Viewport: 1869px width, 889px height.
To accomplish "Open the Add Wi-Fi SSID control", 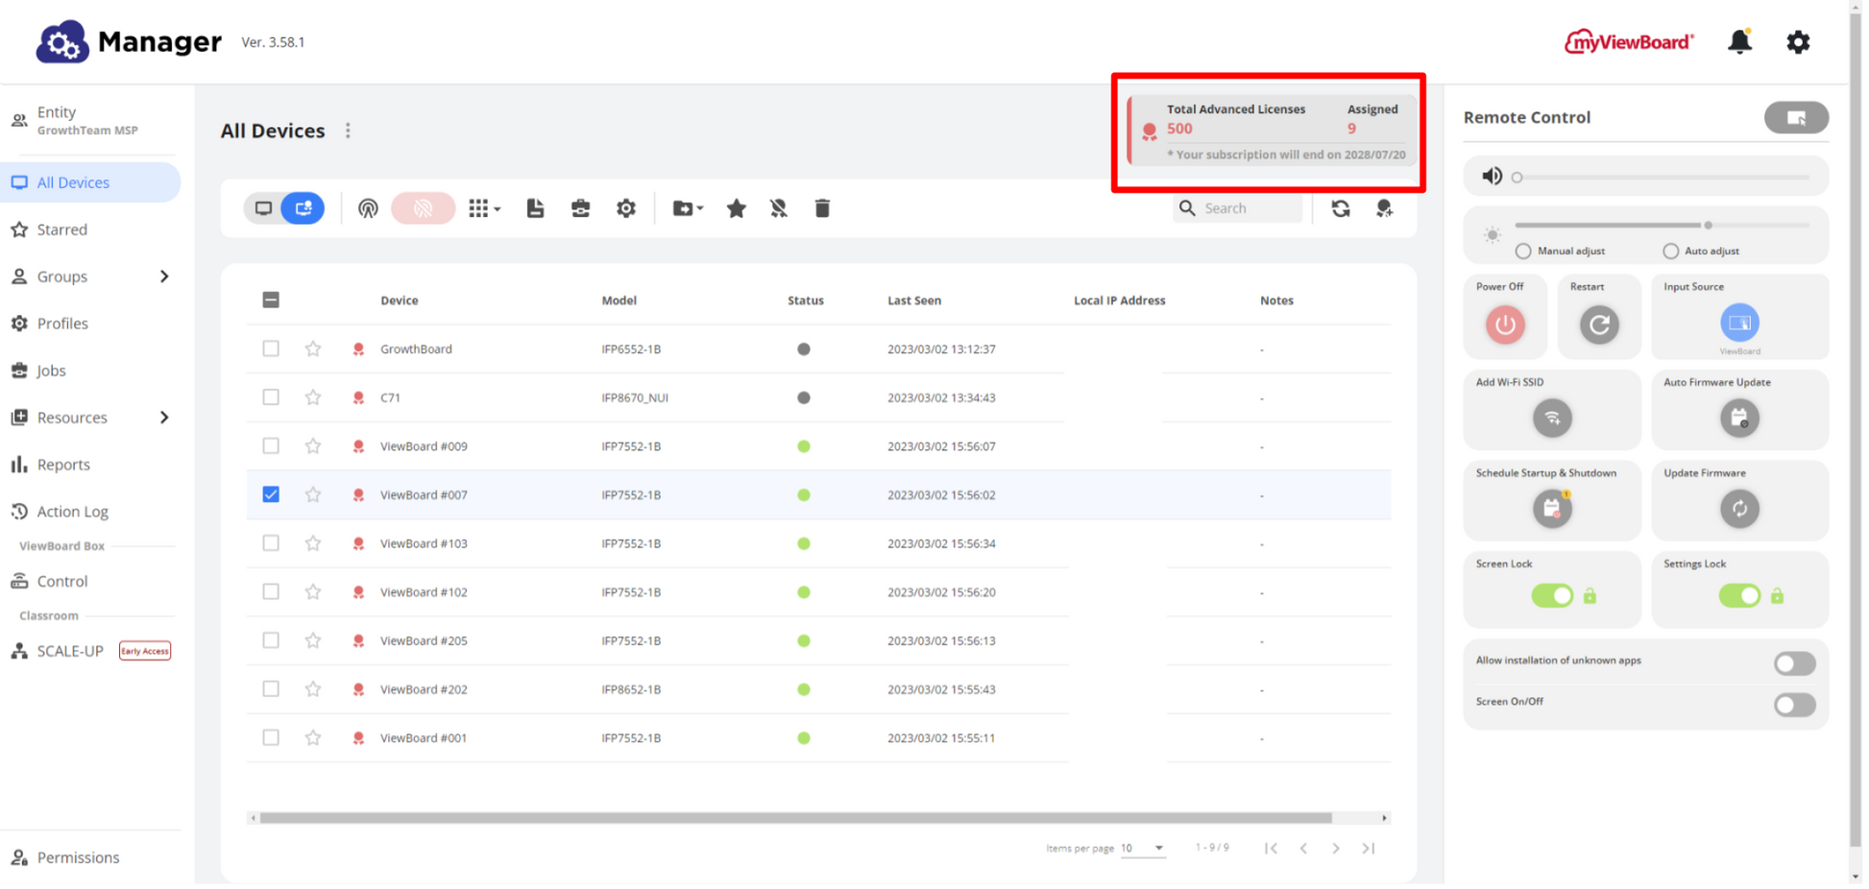I will pos(1552,418).
